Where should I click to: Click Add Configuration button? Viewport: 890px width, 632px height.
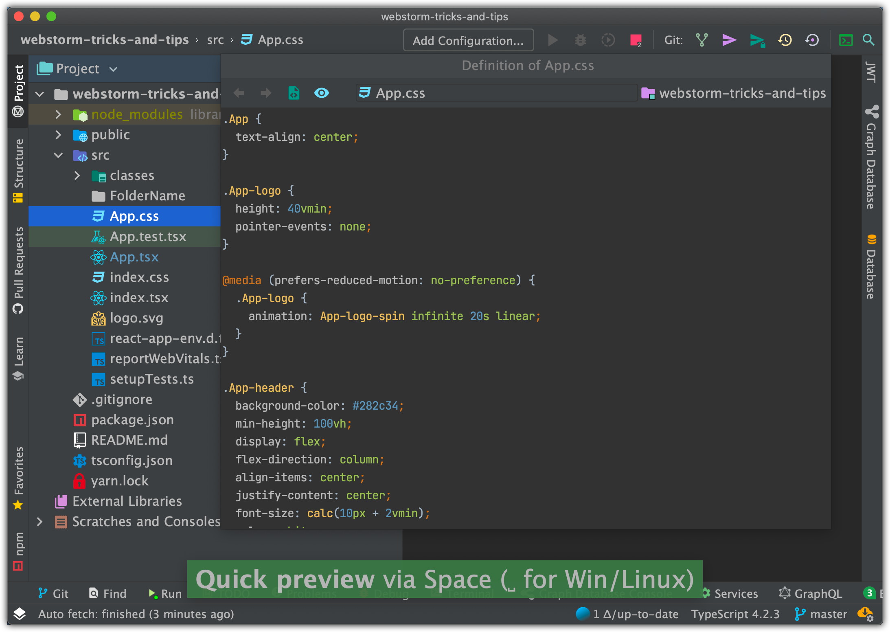468,40
